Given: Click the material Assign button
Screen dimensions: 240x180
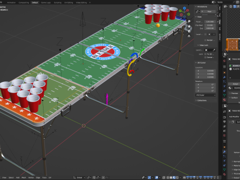Looking at the screenshot, I should tap(235, 84).
